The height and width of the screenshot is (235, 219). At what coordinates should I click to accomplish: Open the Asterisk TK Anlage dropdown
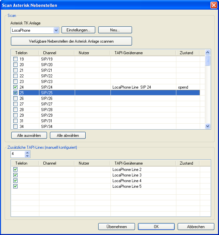pyautogui.click(x=56, y=30)
